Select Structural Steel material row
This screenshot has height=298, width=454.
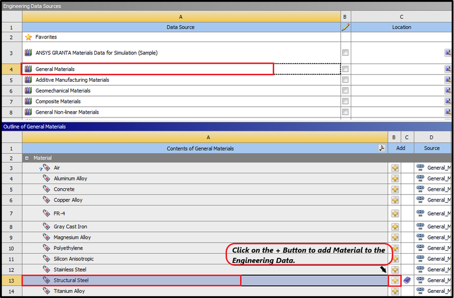pyautogui.click(x=205, y=280)
